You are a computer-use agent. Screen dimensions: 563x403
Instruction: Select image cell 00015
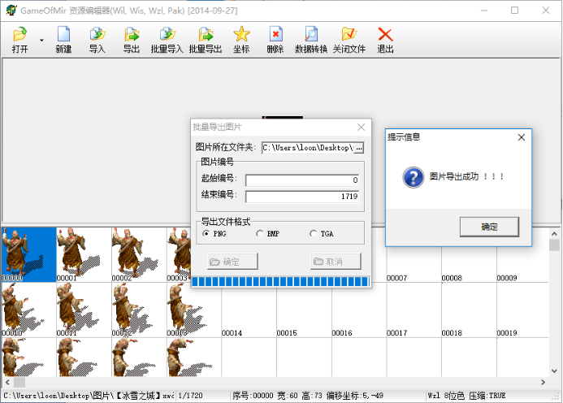pos(304,313)
